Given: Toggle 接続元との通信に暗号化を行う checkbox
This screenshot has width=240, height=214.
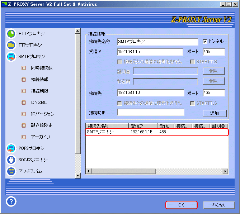Looking at the screenshot, I should [119, 62].
